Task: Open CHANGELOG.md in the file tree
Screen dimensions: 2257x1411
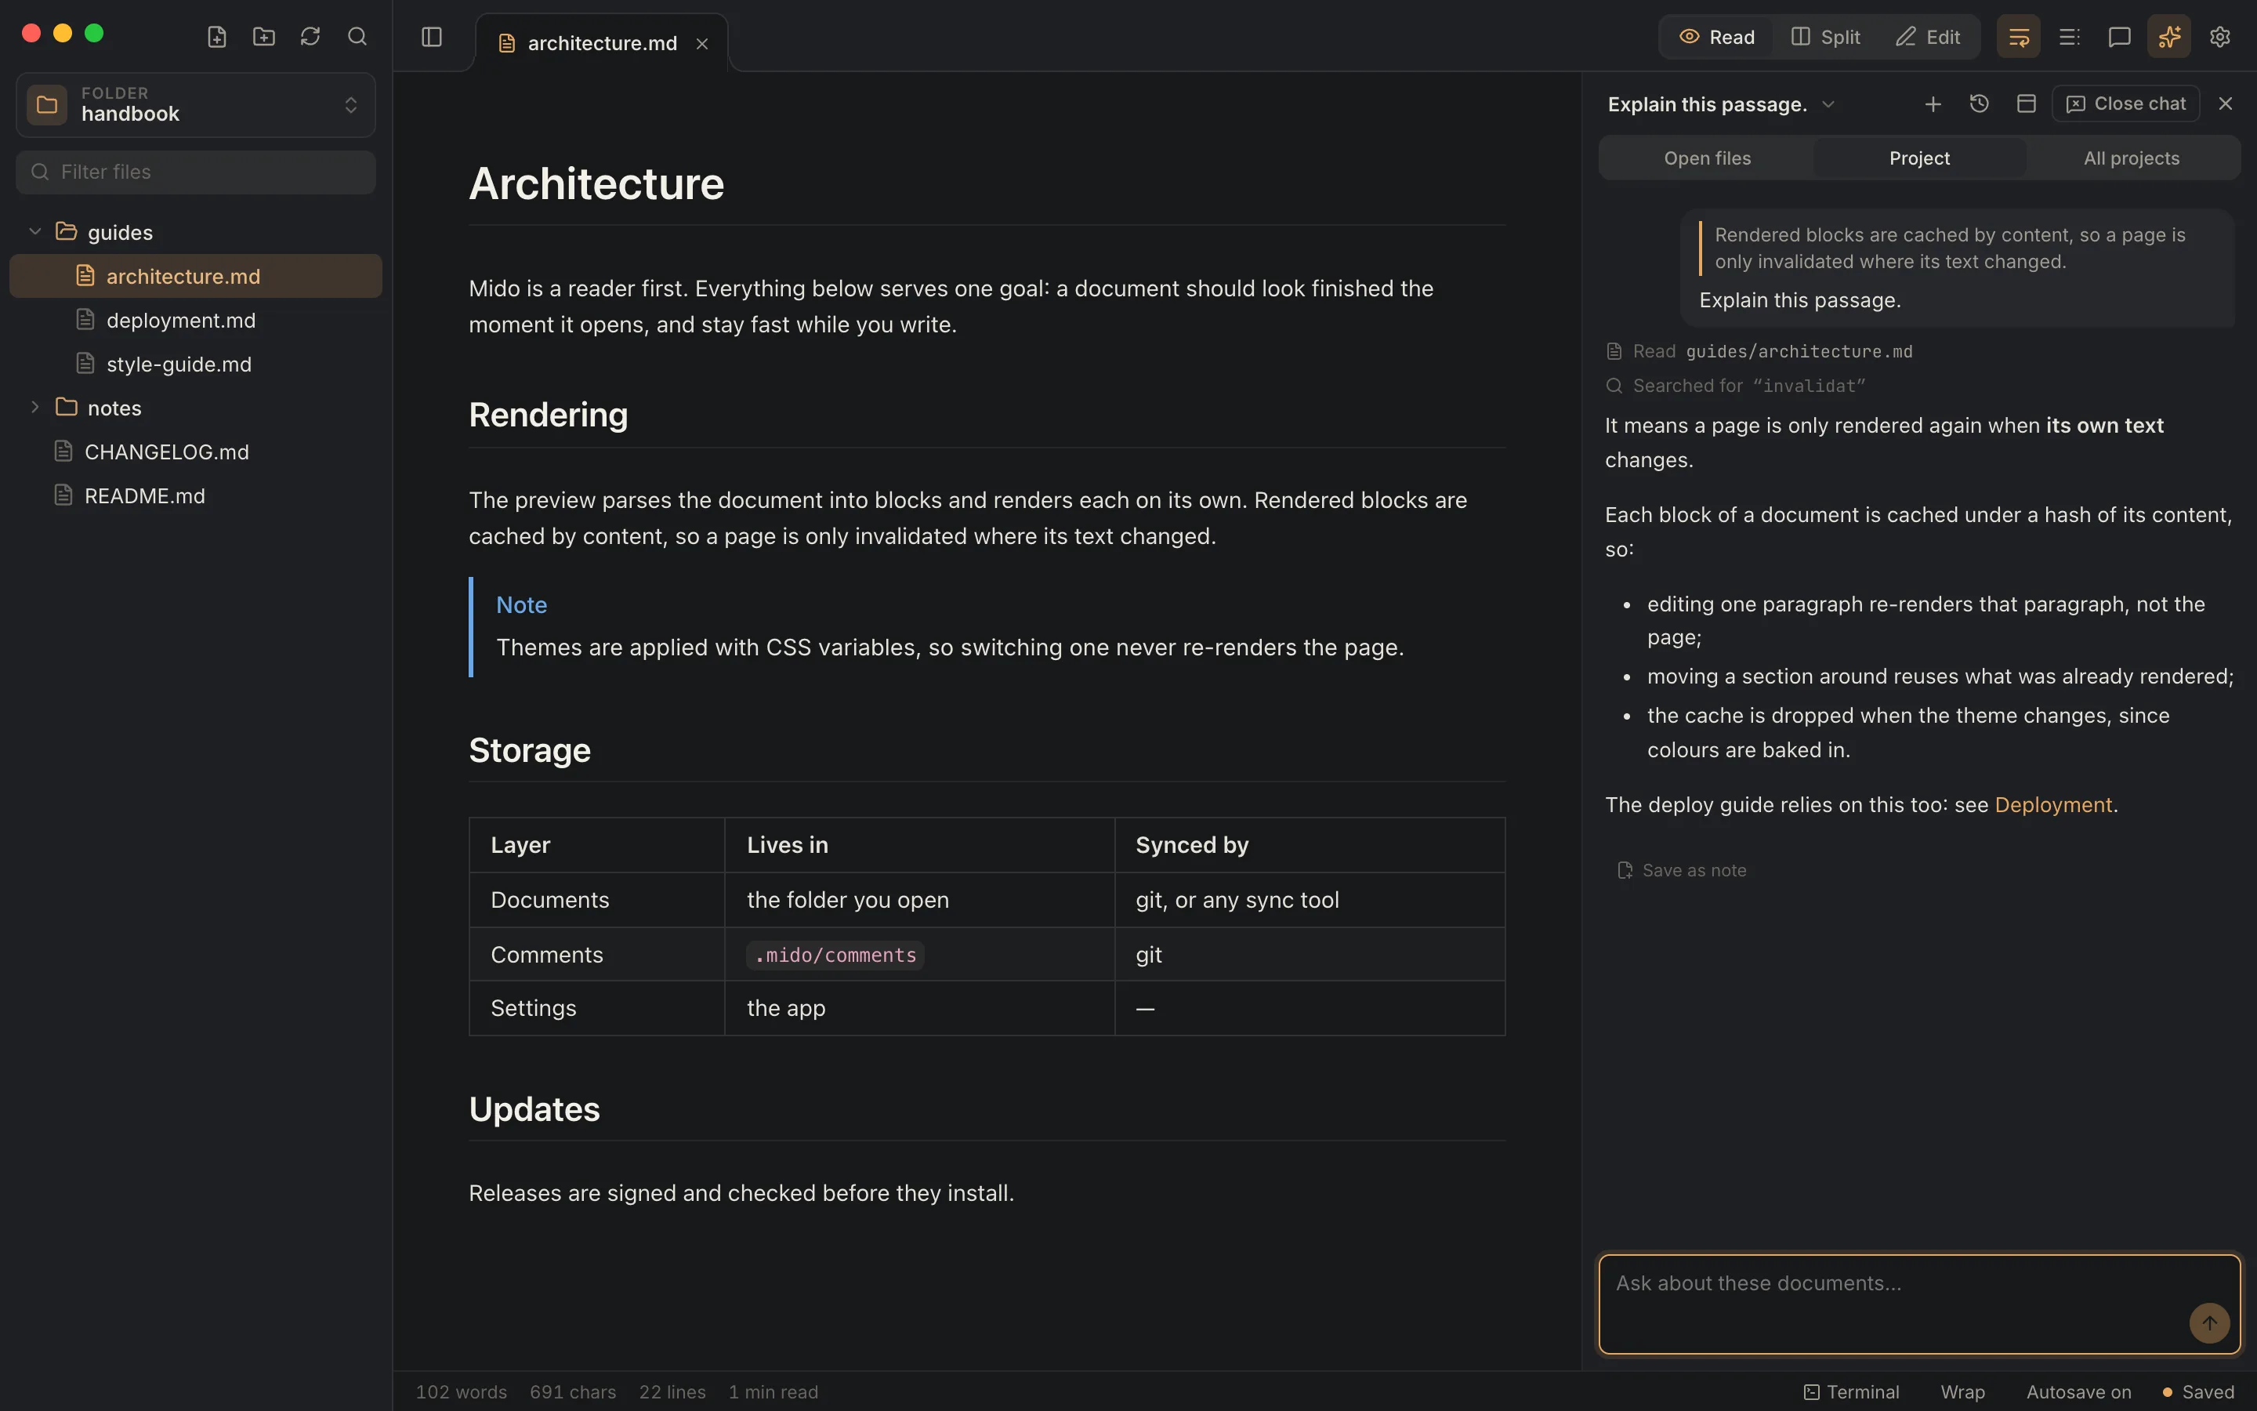Action: [196, 452]
